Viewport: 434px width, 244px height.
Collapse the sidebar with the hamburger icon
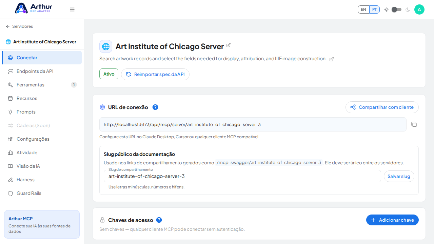coord(72,9)
